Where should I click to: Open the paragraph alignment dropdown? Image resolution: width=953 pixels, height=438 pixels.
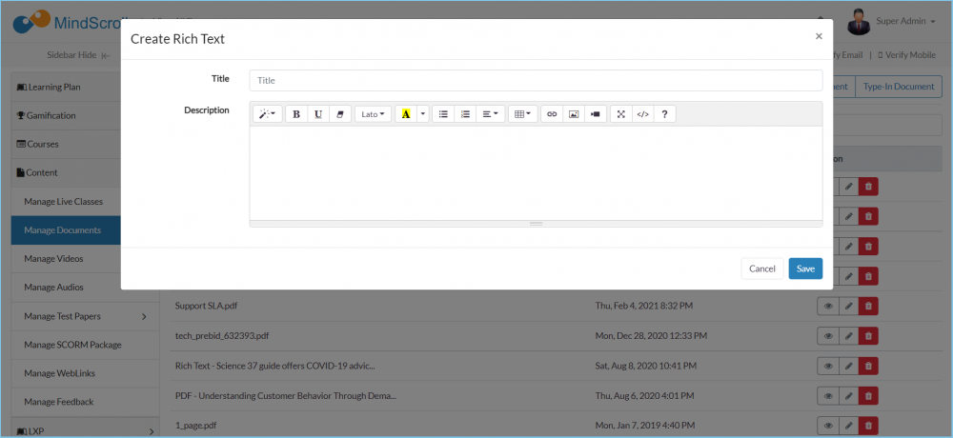point(491,114)
